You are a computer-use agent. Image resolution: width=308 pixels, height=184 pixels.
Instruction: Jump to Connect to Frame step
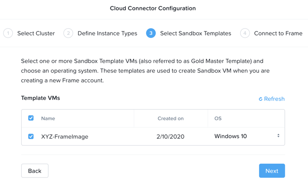pos(278,33)
